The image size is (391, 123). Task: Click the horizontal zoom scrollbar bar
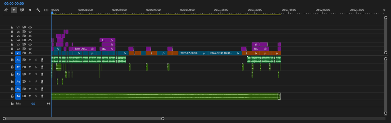click(x=83, y=118)
